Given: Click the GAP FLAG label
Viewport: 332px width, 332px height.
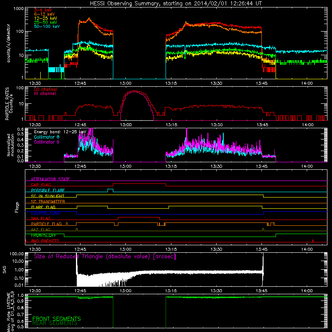Looking at the screenshot, I should 41,185.
